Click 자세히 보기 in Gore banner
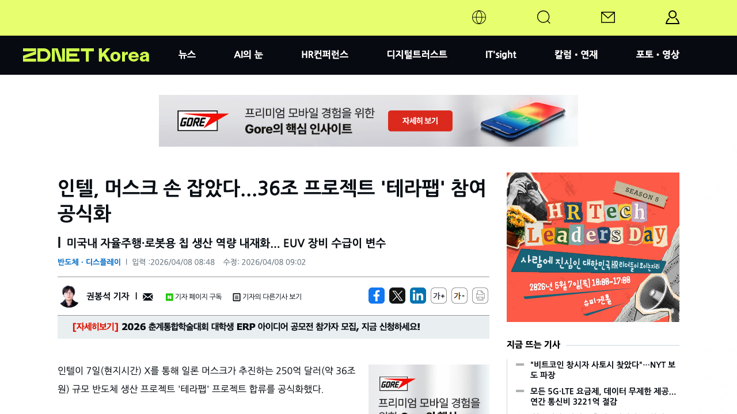 (420, 121)
